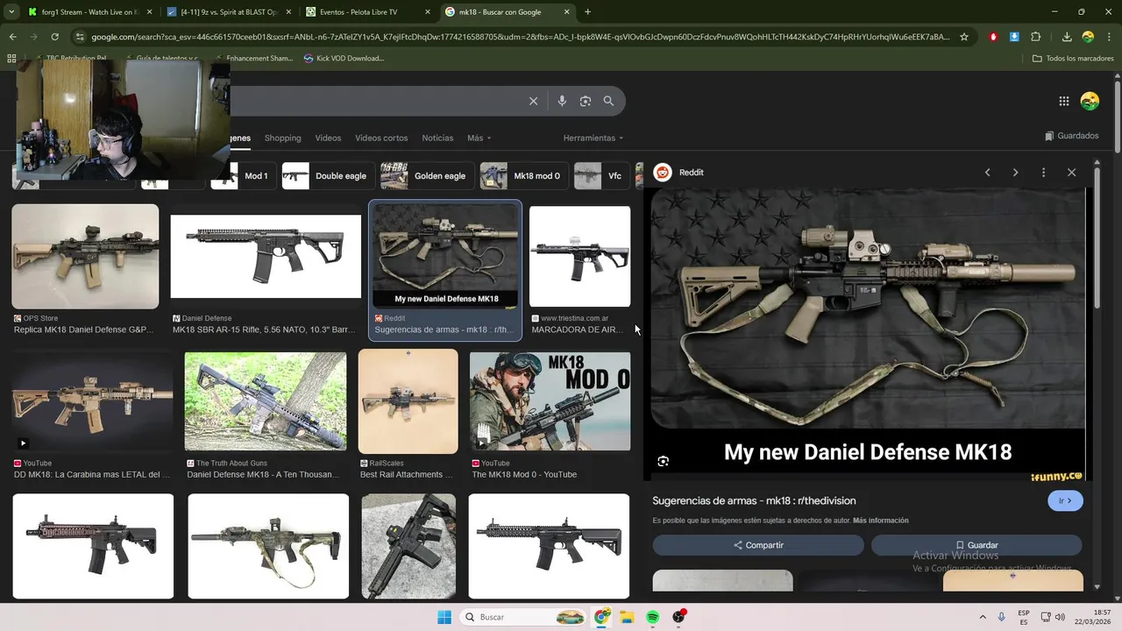1122x631 pixels.
Task: Switch to Eventos - Pelota Libre TV tab
Action: click(368, 12)
